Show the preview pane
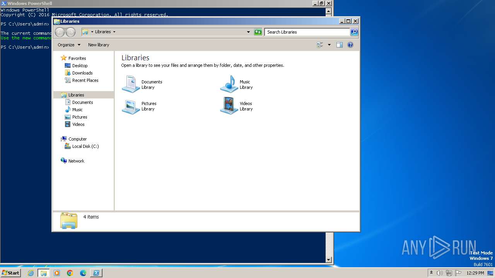 pos(340,45)
